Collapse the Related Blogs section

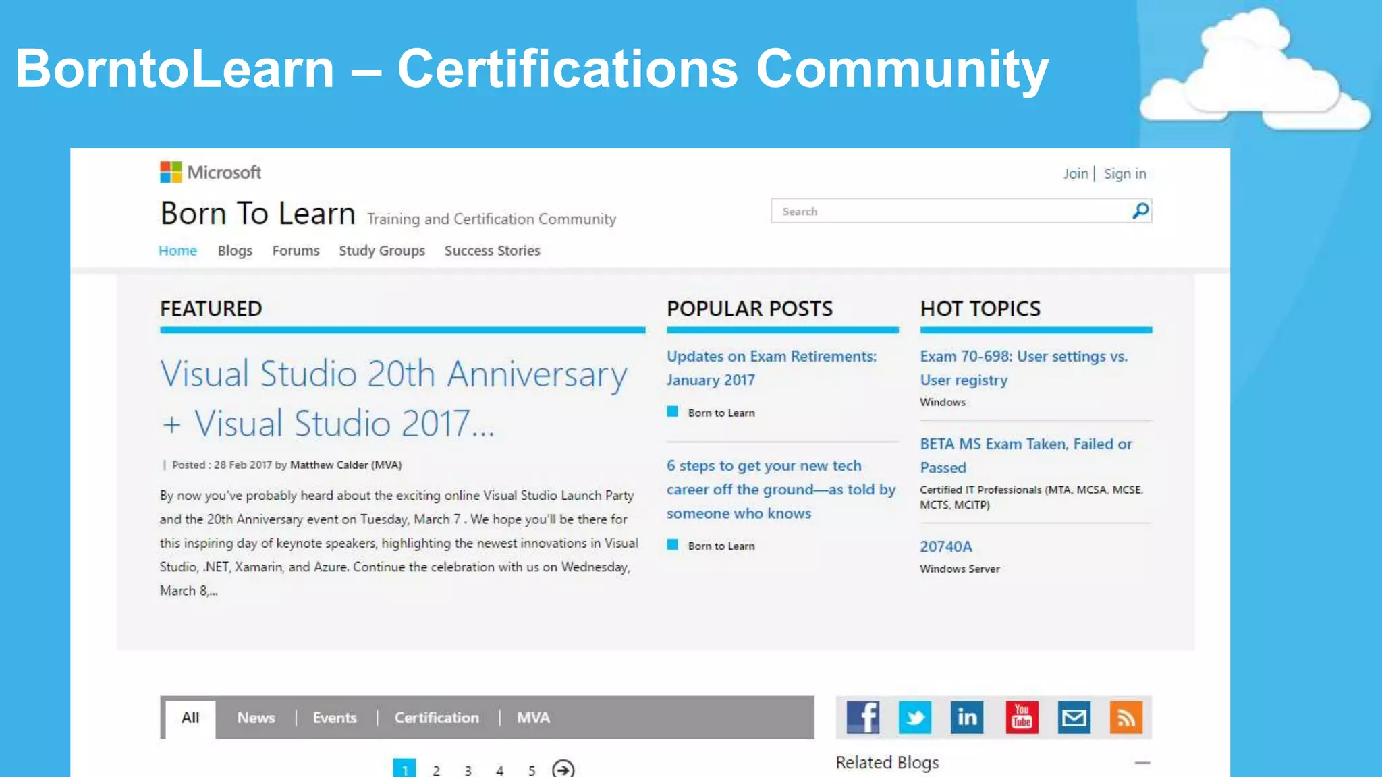tap(1142, 763)
